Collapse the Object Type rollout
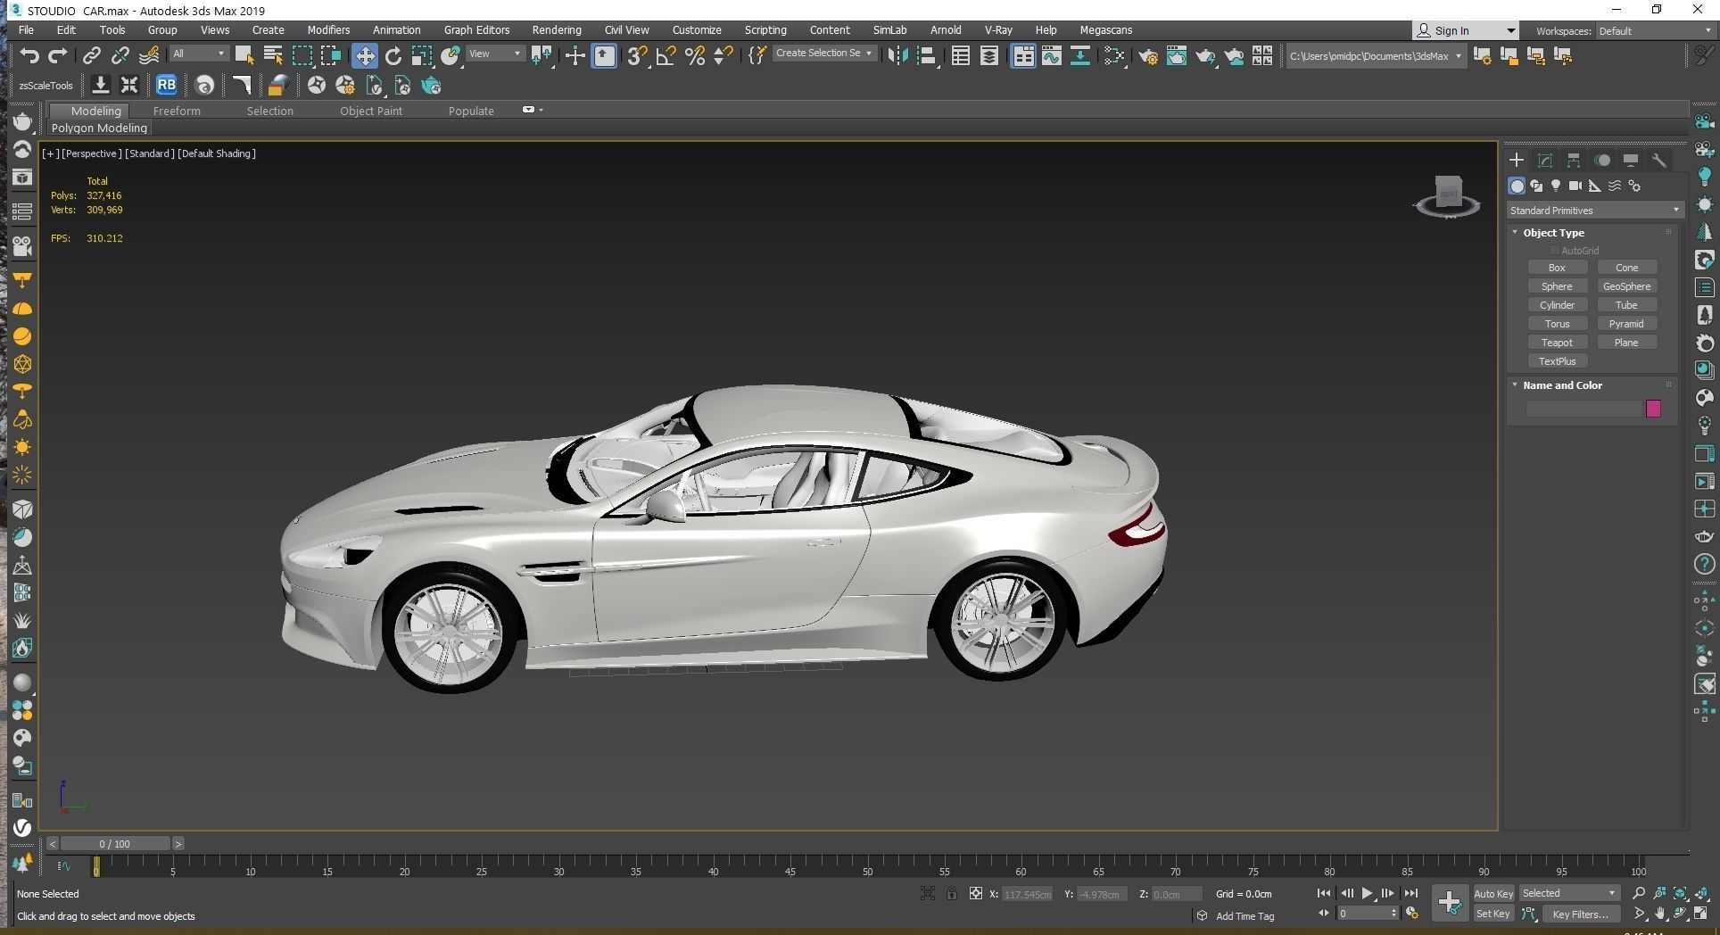Image resolution: width=1720 pixels, height=935 pixels. point(1553,232)
